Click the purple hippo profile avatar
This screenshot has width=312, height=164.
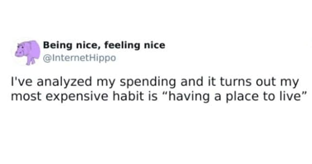pyautogui.click(x=27, y=51)
